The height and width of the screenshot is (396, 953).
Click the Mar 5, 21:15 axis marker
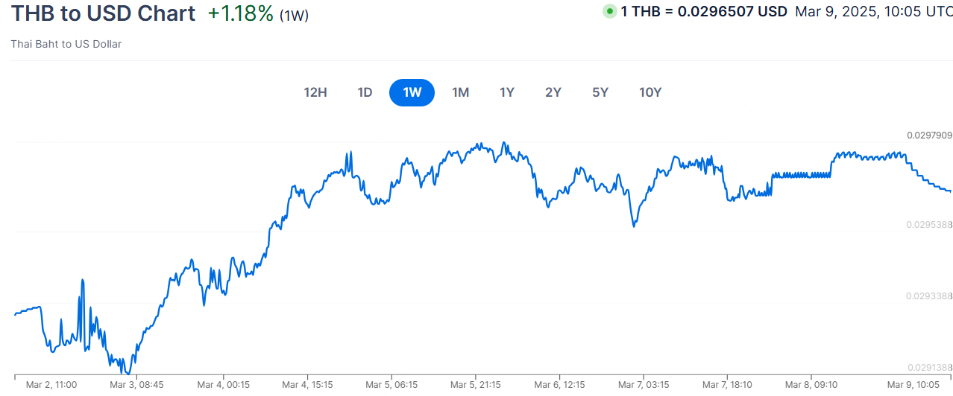[476, 385]
